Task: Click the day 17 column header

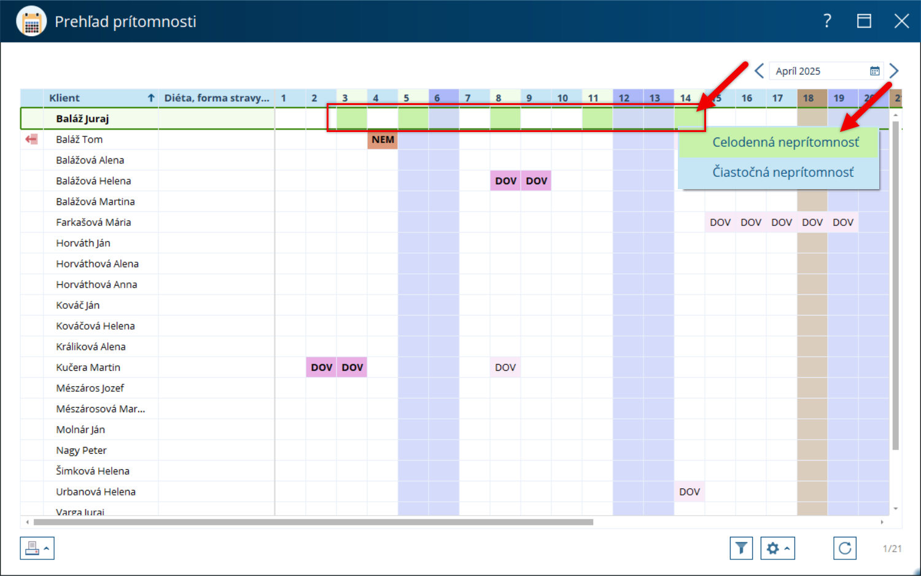Action: pos(782,98)
